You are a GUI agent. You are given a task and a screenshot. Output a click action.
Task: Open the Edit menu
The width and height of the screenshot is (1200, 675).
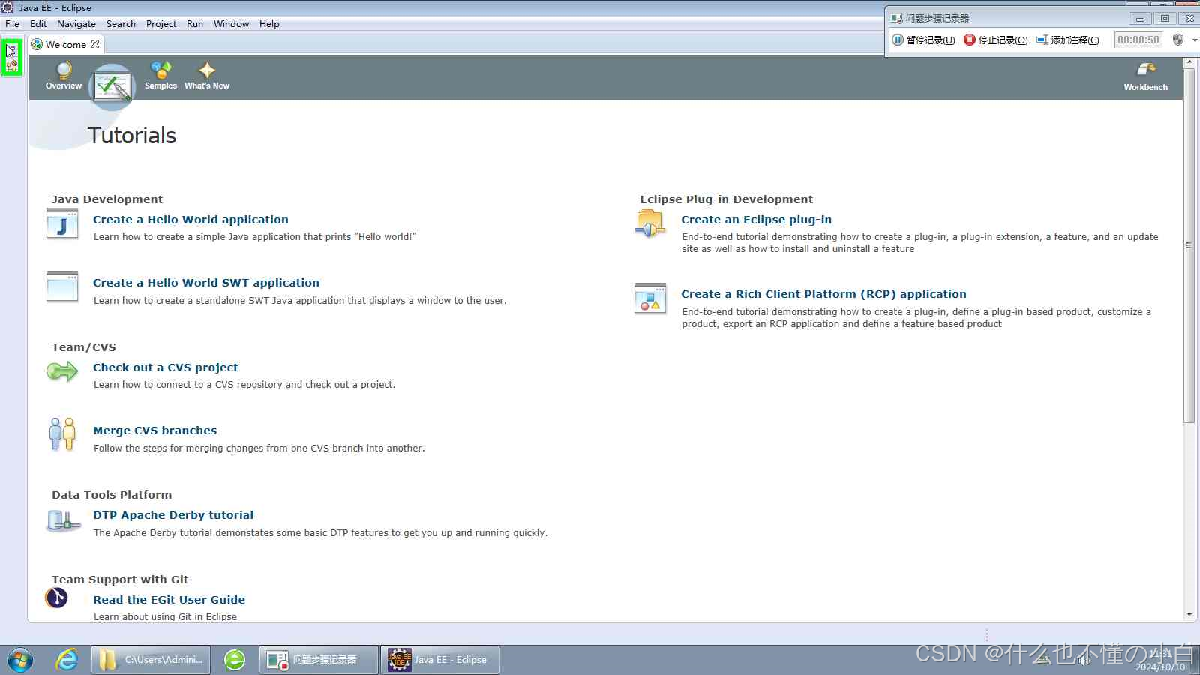[38, 24]
